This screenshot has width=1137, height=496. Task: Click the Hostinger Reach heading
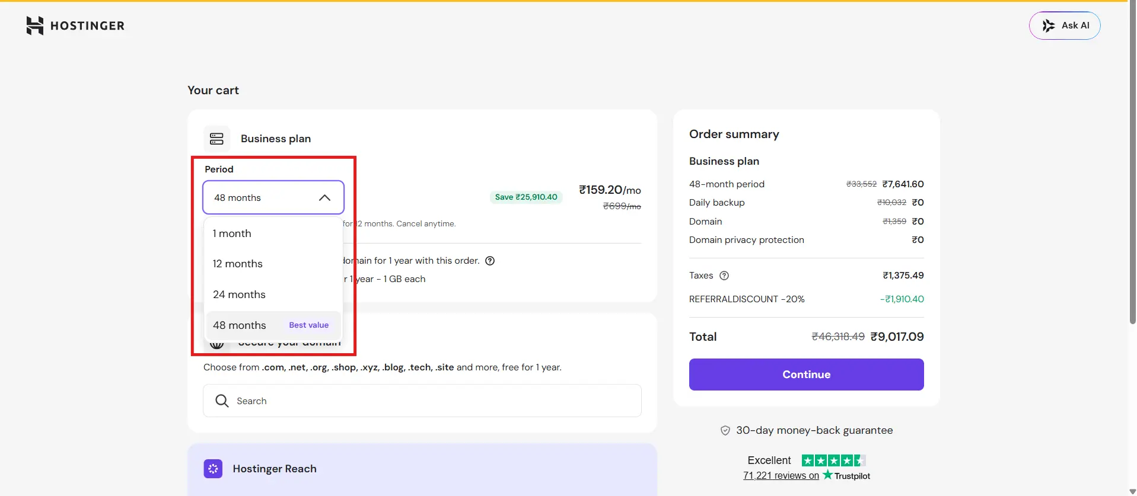[275, 469]
